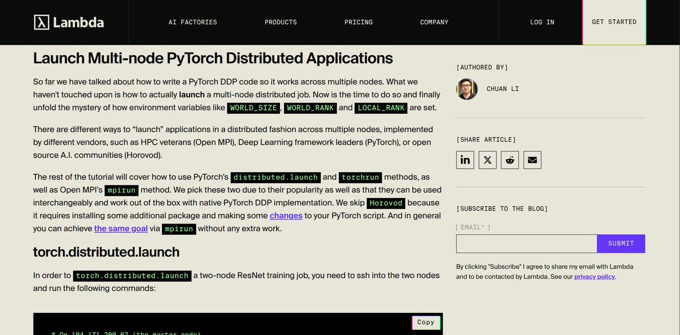The image size is (680, 335).
Task: Share article via email icon
Action: pos(532,160)
